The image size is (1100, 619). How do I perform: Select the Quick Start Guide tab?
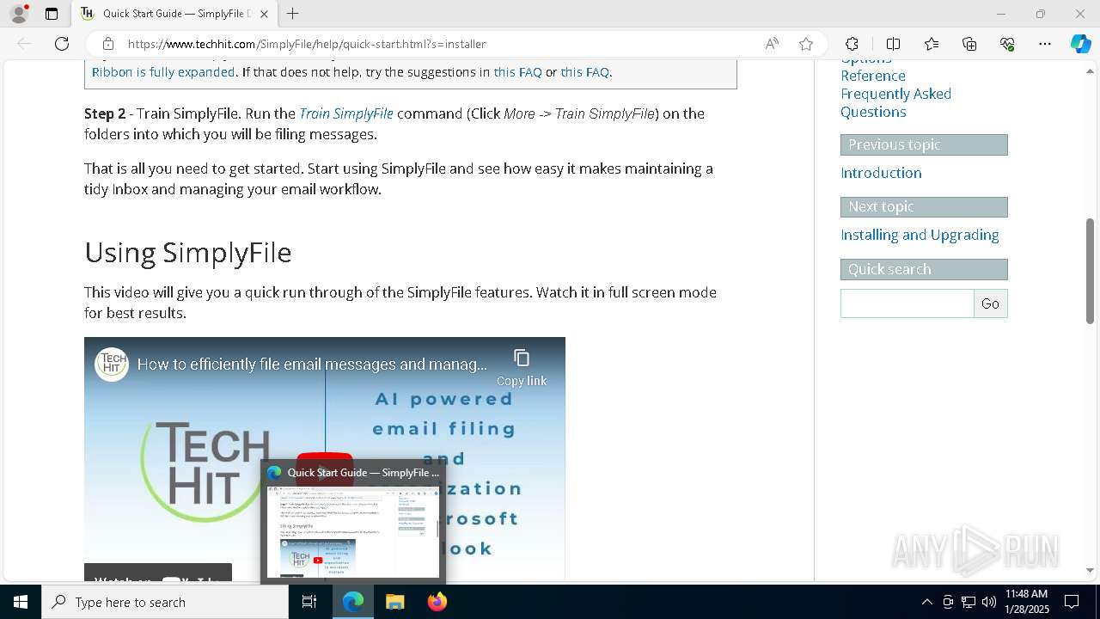[x=175, y=14]
